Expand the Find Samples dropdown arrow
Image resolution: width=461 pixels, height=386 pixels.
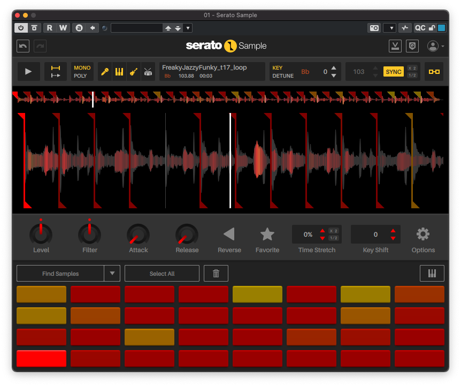[112, 274]
